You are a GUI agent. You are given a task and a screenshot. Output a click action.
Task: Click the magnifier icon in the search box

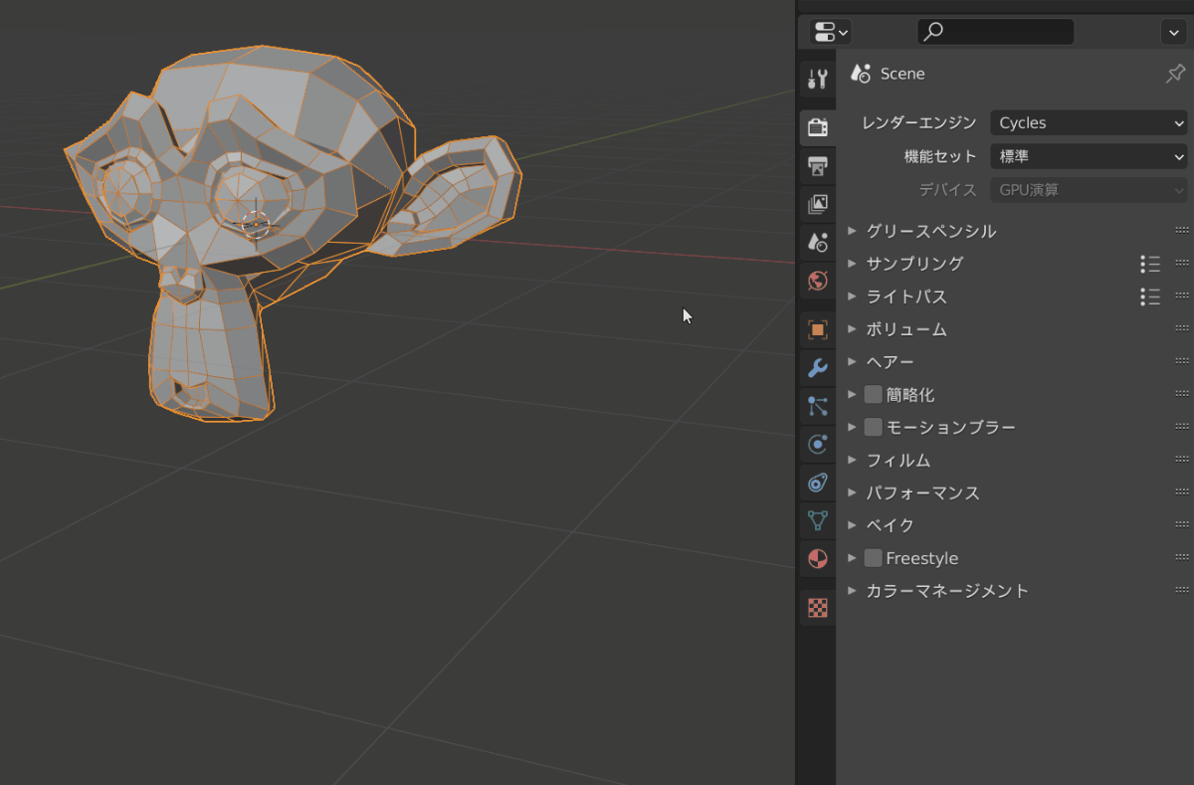click(933, 32)
